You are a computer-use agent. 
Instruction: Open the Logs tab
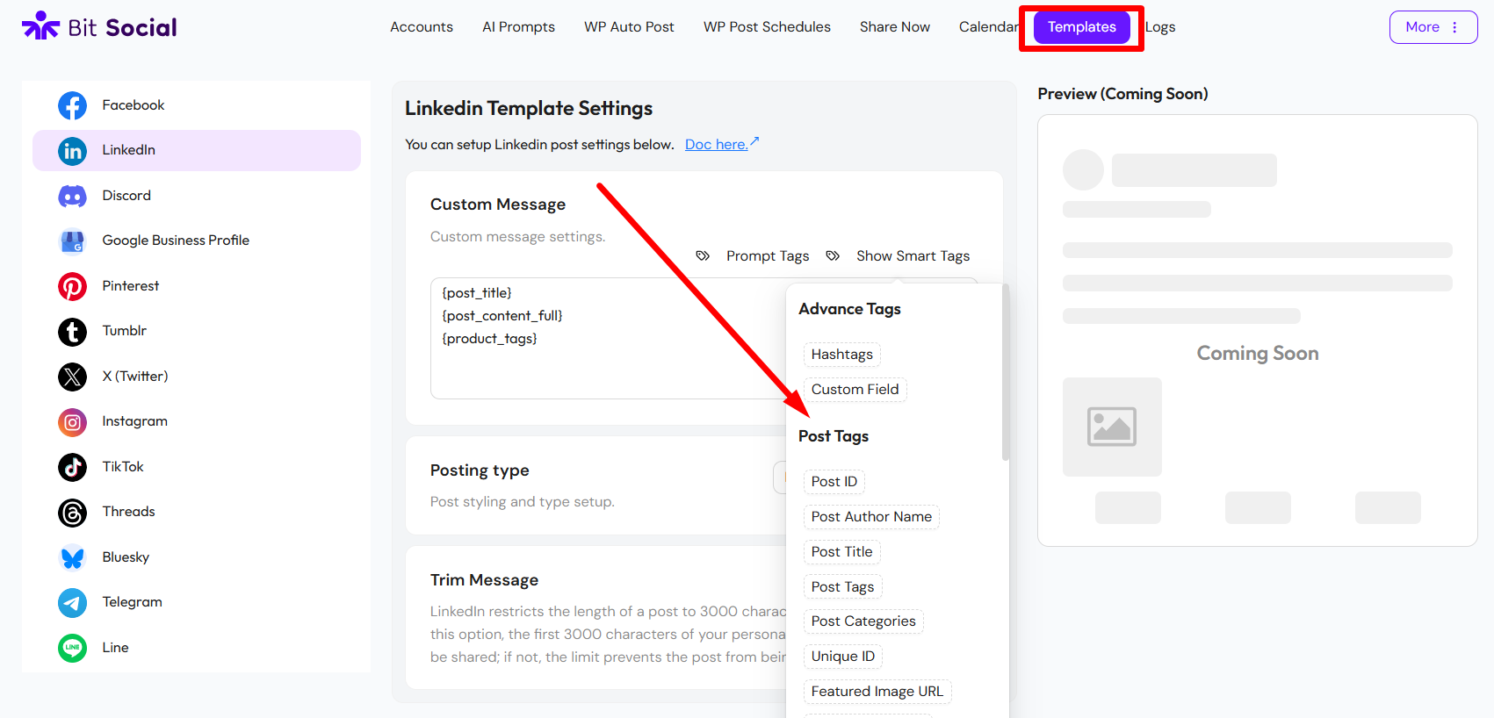(1160, 27)
